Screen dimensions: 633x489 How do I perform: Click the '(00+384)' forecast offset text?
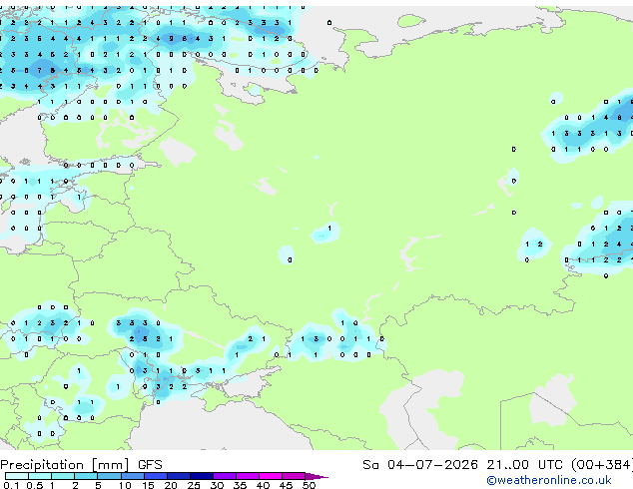coord(602,465)
